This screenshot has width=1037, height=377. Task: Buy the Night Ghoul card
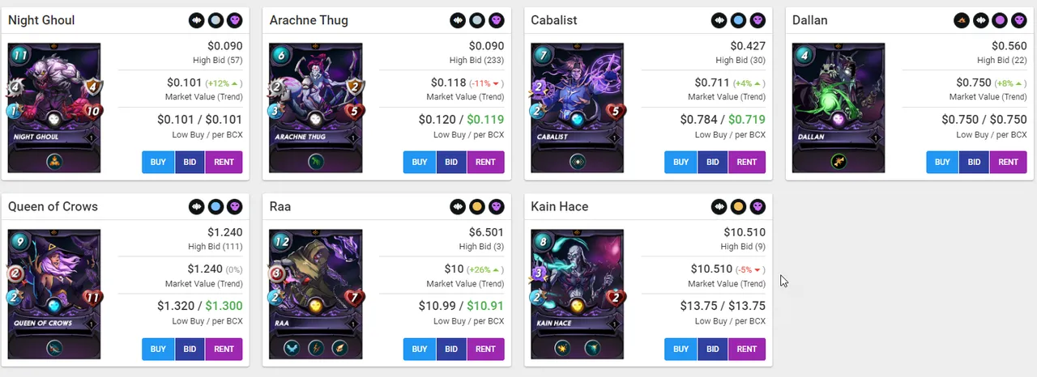click(158, 162)
